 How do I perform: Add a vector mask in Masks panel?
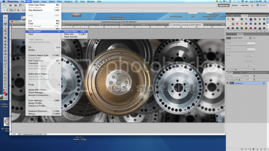[254, 38]
